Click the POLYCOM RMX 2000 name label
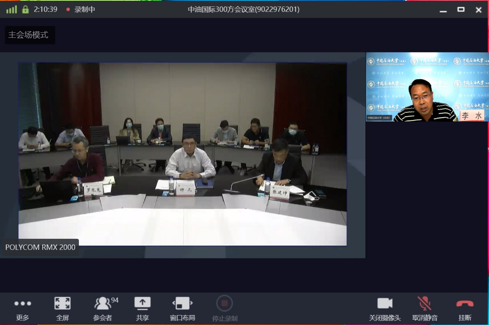This screenshot has width=489, height=325. 40,247
